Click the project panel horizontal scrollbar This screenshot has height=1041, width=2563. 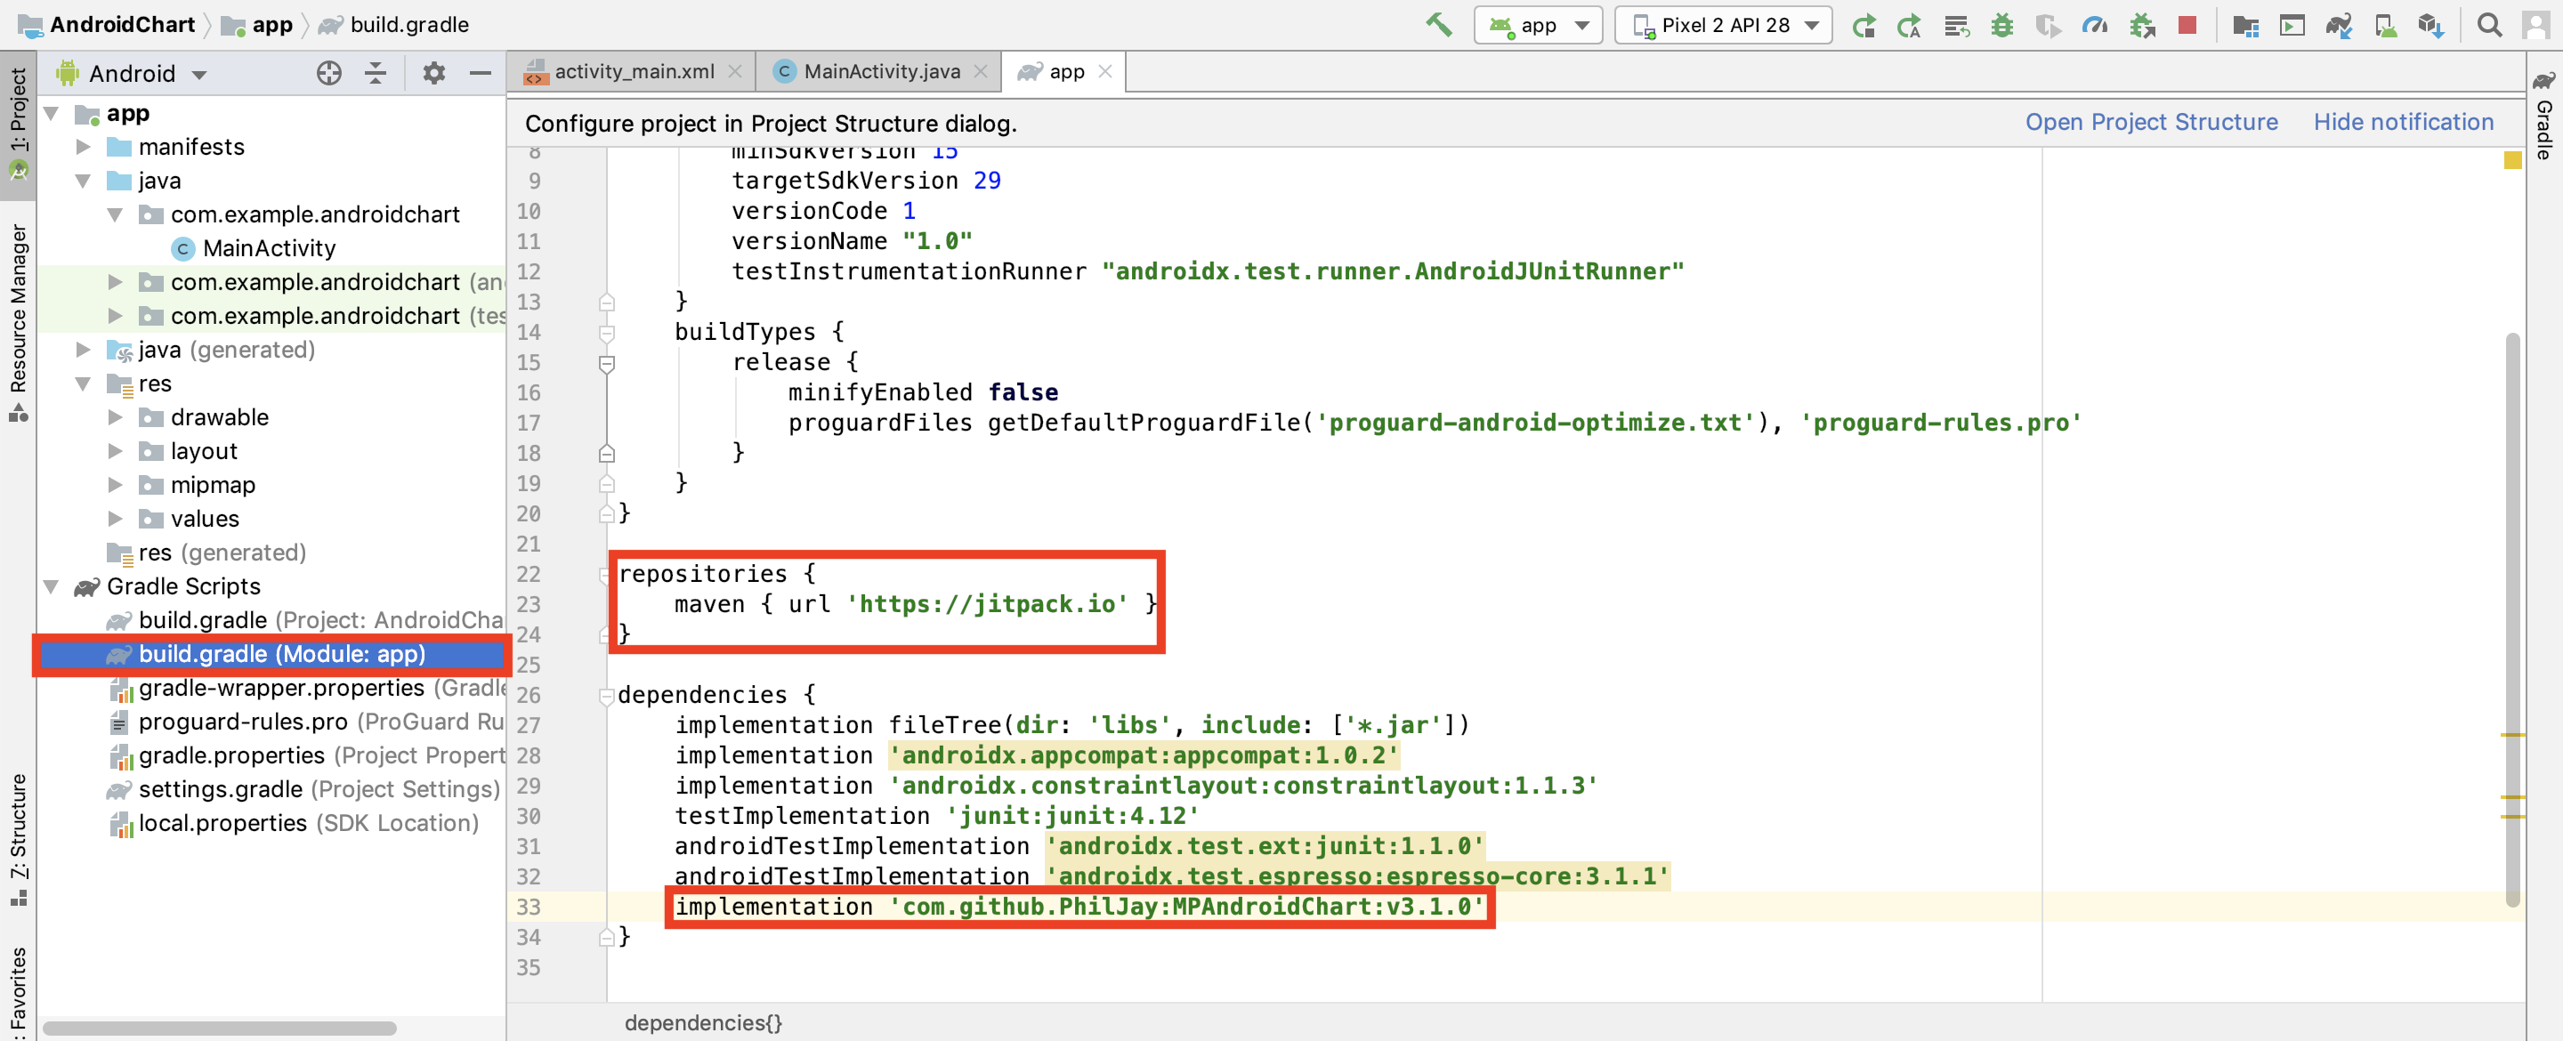tap(219, 1027)
